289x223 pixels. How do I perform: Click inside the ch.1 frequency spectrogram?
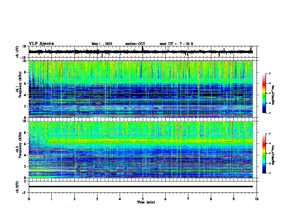[141, 89]
